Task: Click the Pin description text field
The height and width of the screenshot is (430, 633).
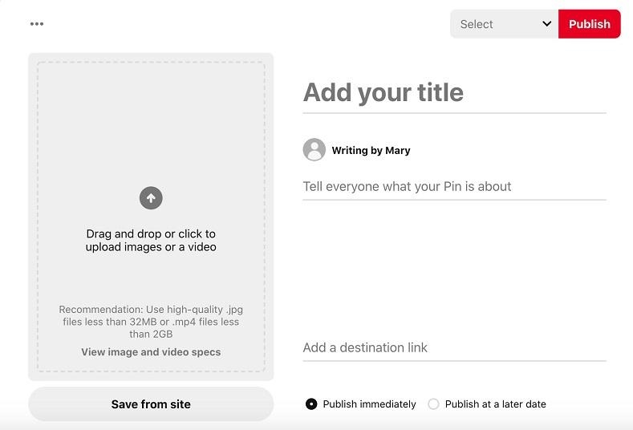Action: [x=453, y=186]
